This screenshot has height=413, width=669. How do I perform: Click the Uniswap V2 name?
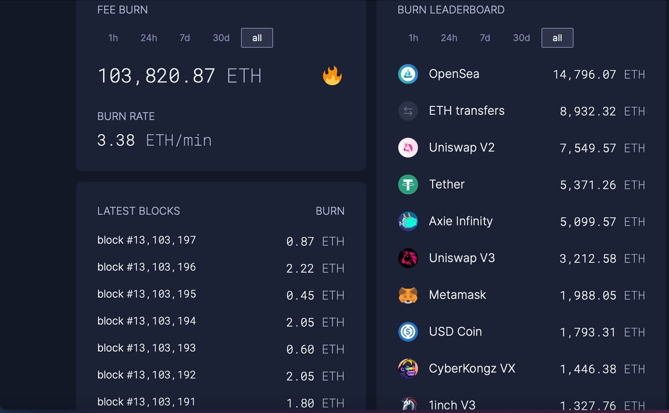tap(462, 147)
